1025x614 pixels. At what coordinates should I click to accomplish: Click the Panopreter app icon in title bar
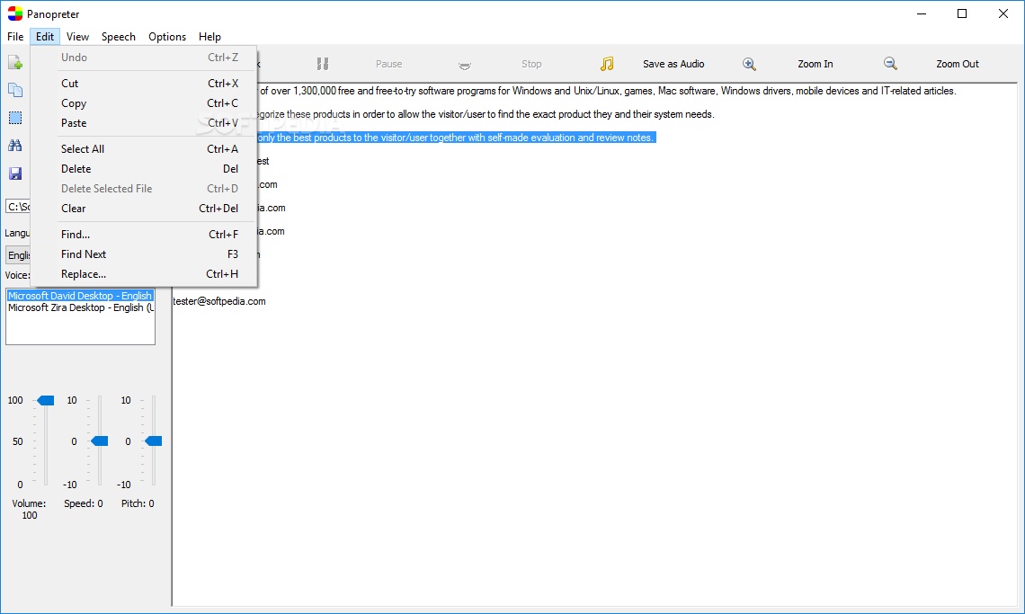click(15, 13)
